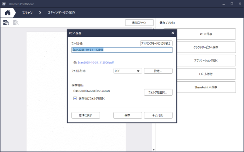
Task: Close the PC へ保存 dialog with X
Action: (172, 33)
